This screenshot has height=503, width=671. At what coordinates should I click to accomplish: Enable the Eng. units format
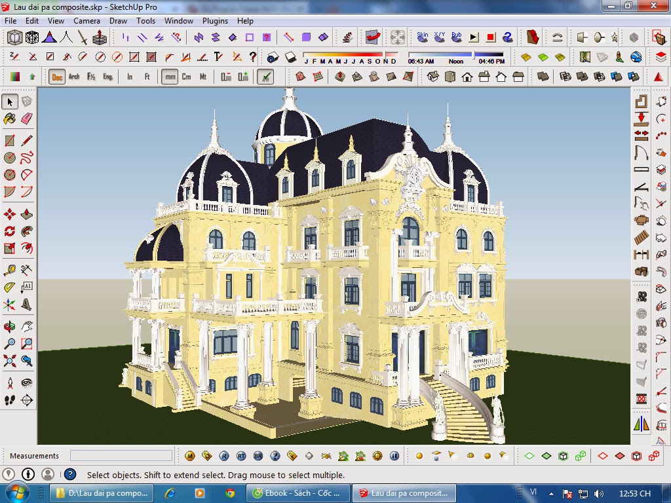(108, 77)
